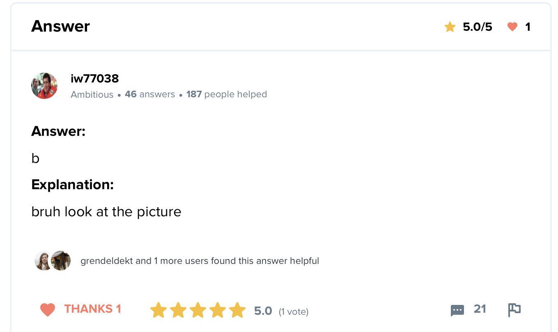The image size is (558, 332).
Task: Click the gold star beside 5.0/5
Action: click(450, 27)
